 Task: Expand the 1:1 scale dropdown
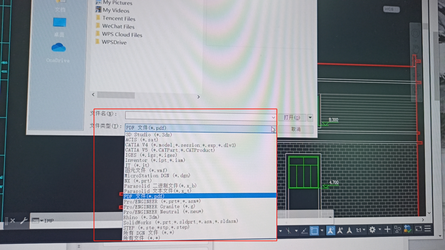pos(364,229)
